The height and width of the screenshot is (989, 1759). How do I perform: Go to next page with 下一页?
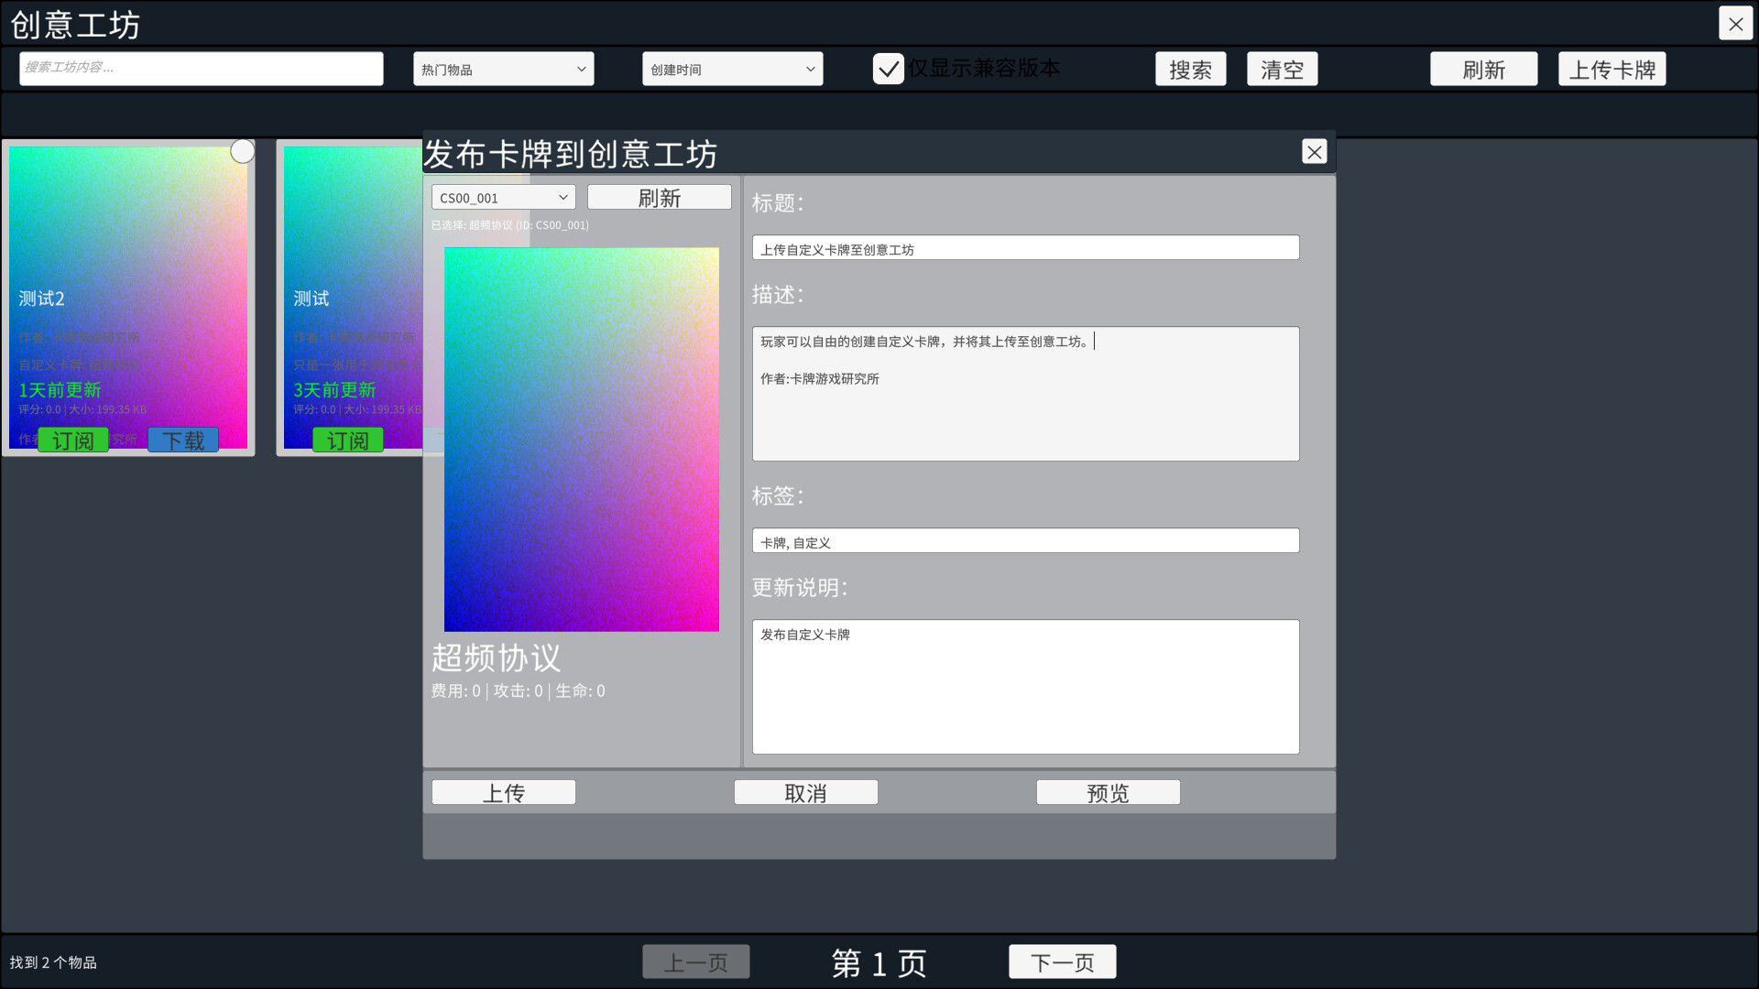click(x=1062, y=962)
